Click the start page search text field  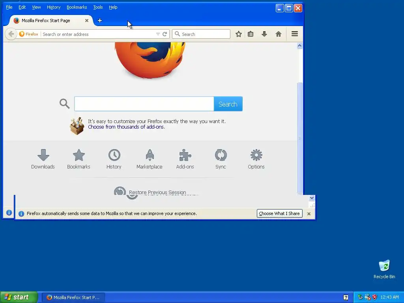(x=144, y=104)
